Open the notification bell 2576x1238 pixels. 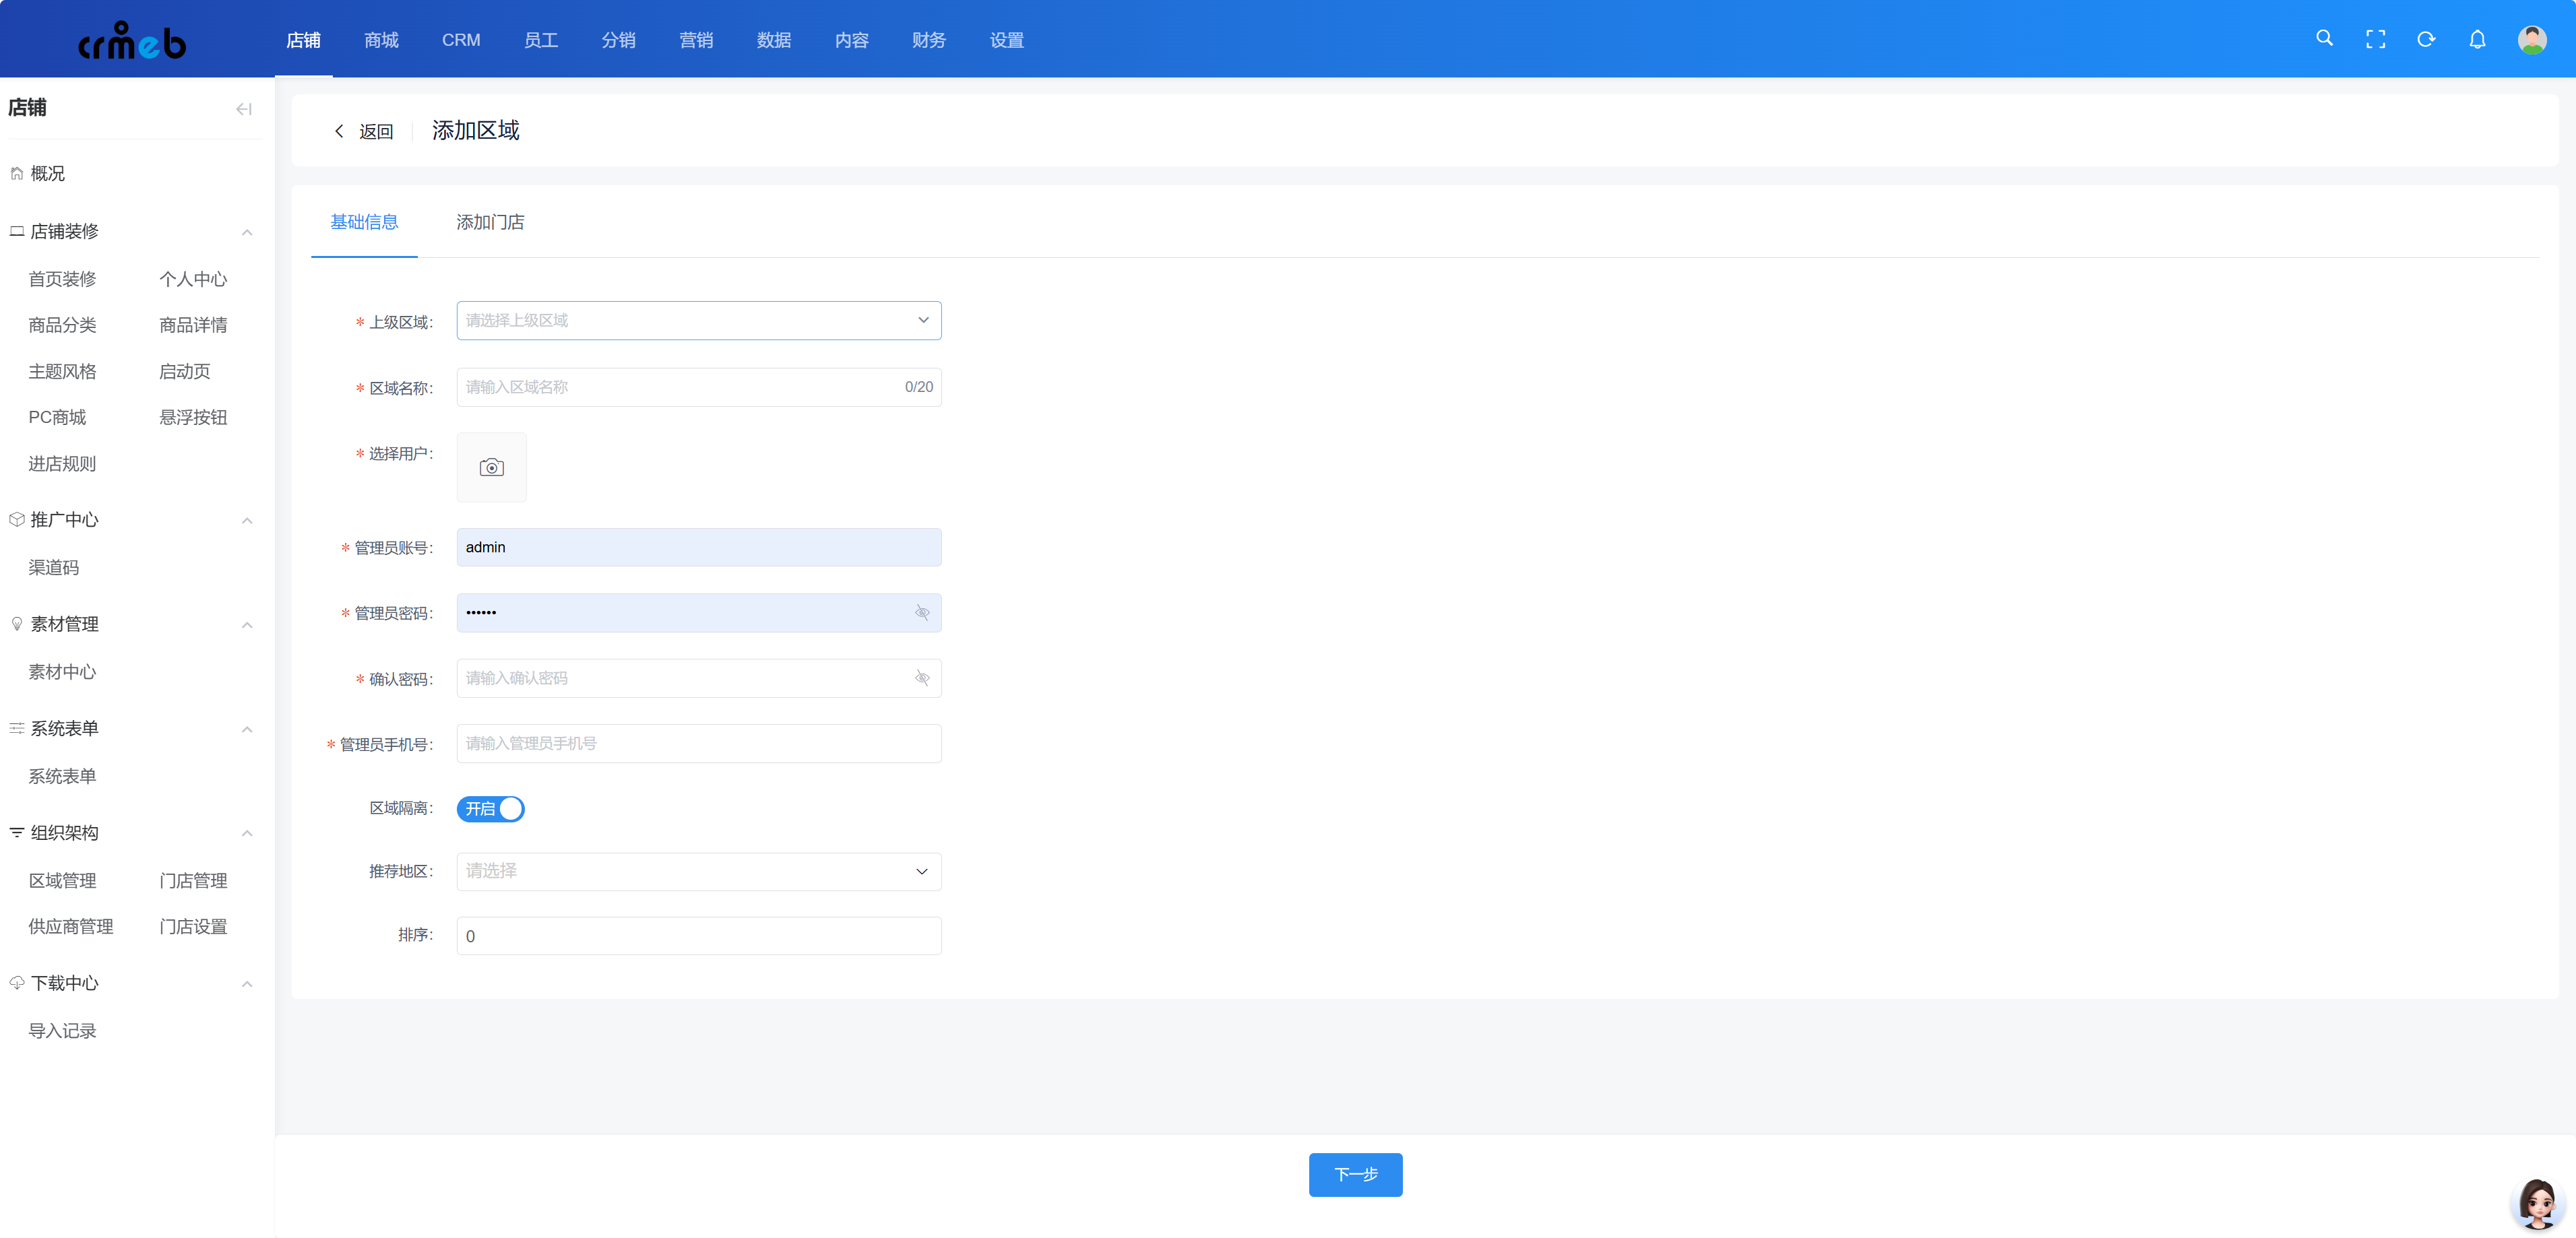pyautogui.click(x=2477, y=39)
